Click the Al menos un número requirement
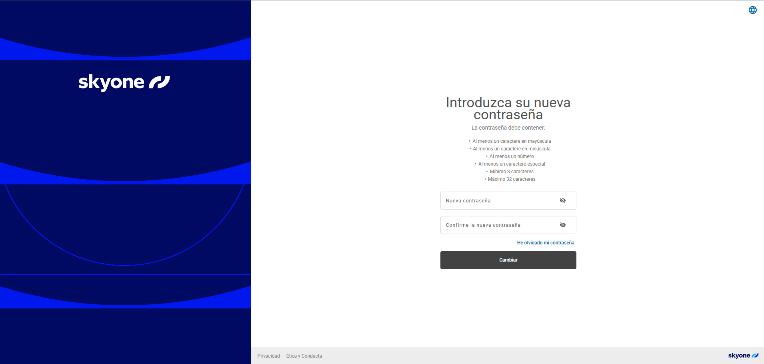764x364 pixels. pos(511,156)
